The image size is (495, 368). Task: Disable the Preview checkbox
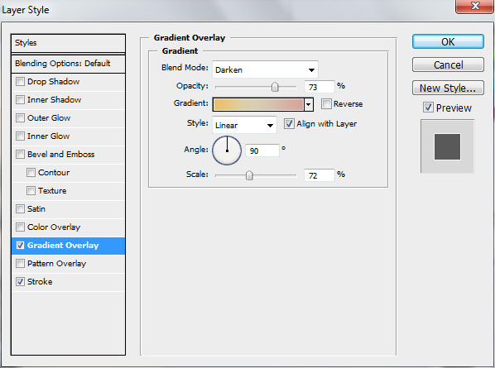(428, 108)
